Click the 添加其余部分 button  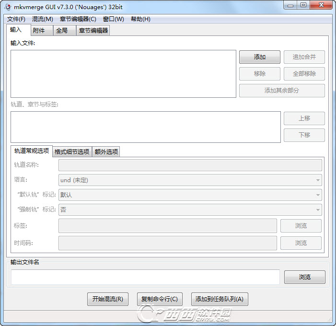pyautogui.click(x=282, y=91)
